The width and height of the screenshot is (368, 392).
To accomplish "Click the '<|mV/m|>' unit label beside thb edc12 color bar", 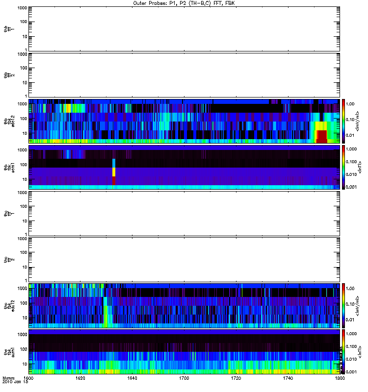I will click(x=358, y=121).
